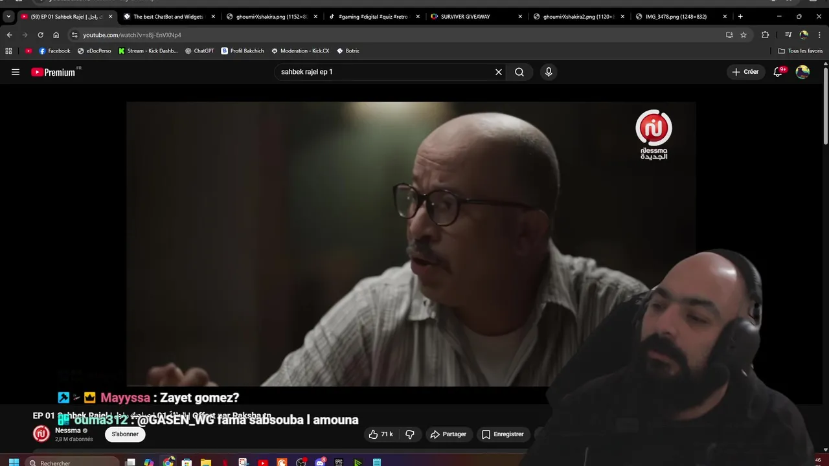Open the Facebook bookmark
This screenshot has width=829, height=466.
coord(54,50)
